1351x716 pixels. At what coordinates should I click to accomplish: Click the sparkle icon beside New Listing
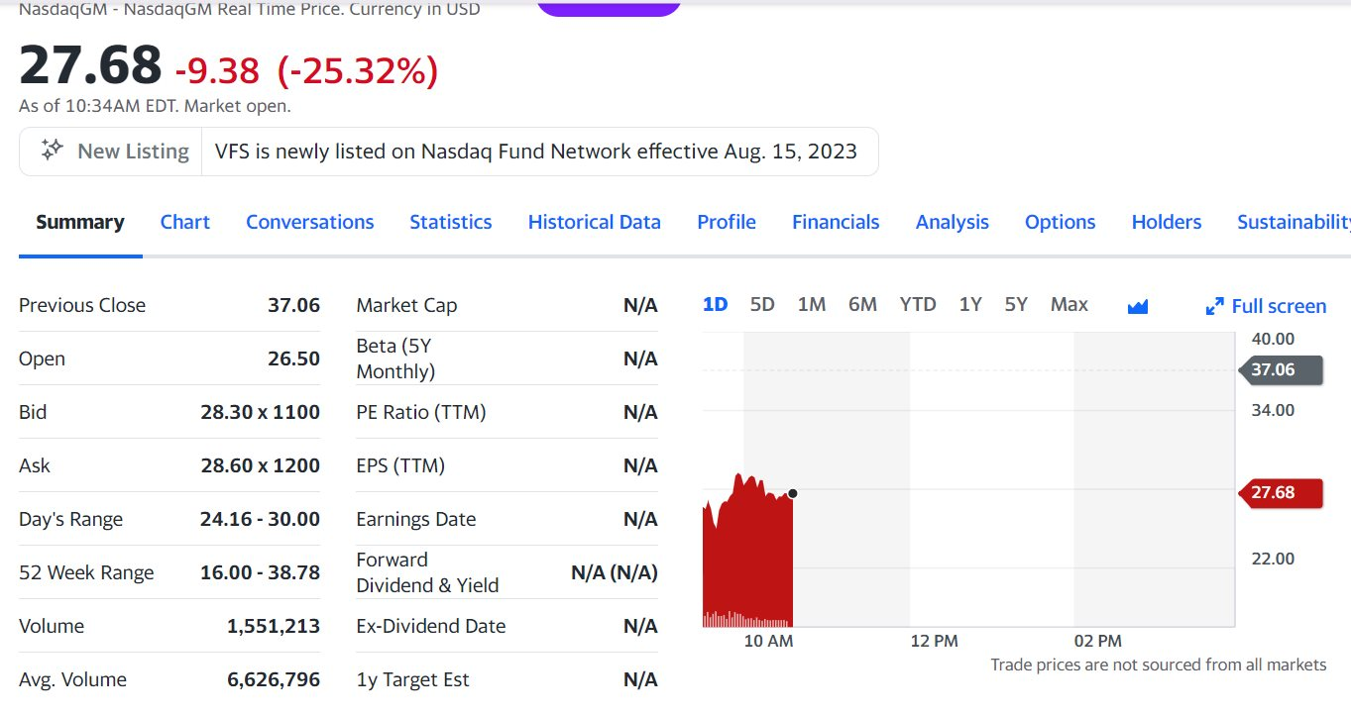(52, 151)
